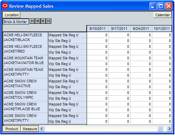Select the 9/10/2011 column header
Image resolution: width=175 pixels, height=136 pixels.
tap(98, 28)
